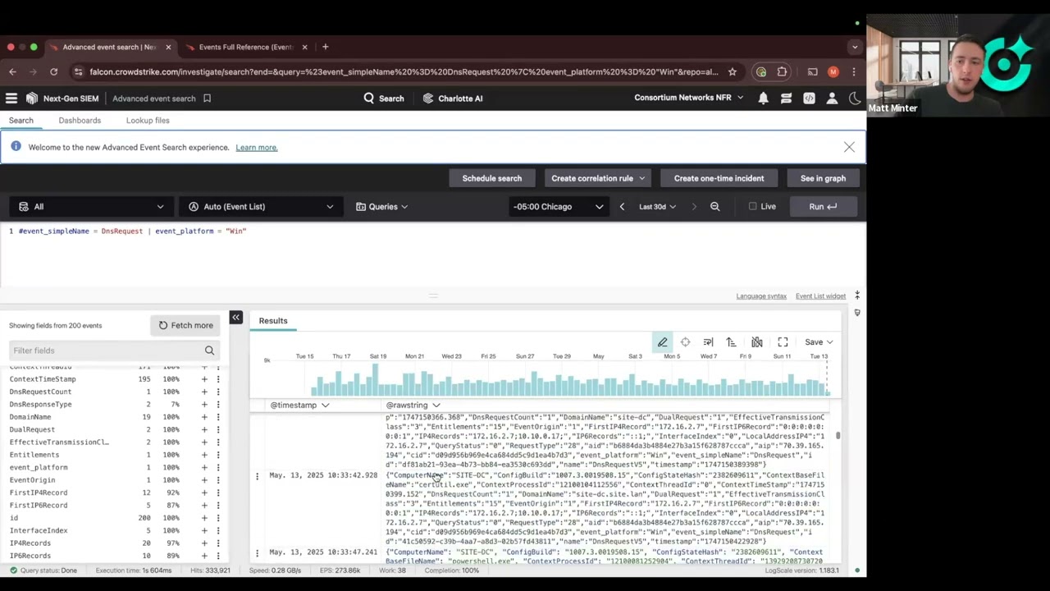Image resolution: width=1050 pixels, height=591 pixels.
Task: Collapse the fields side panel
Action: [235, 318]
